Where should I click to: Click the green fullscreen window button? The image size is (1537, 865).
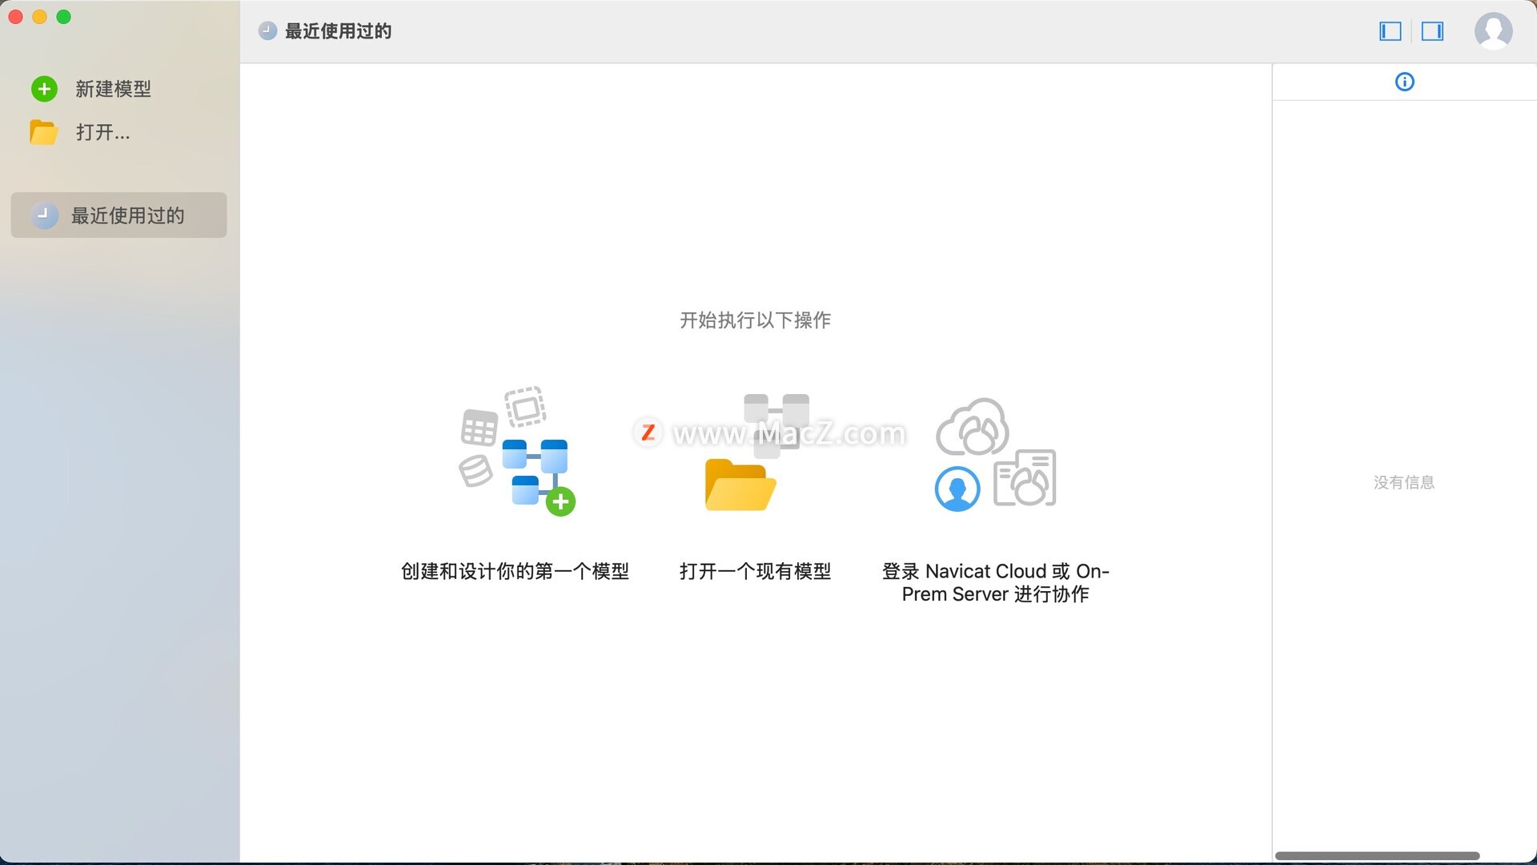(x=64, y=17)
